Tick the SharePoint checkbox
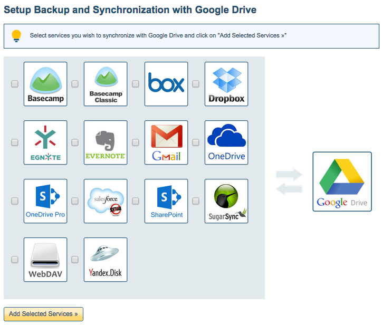 pyautogui.click(x=136, y=201)
